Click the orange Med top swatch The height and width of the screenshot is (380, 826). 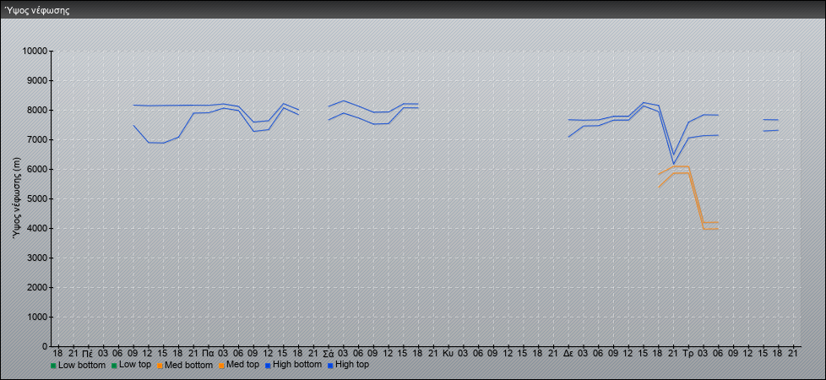click(221, 366)
